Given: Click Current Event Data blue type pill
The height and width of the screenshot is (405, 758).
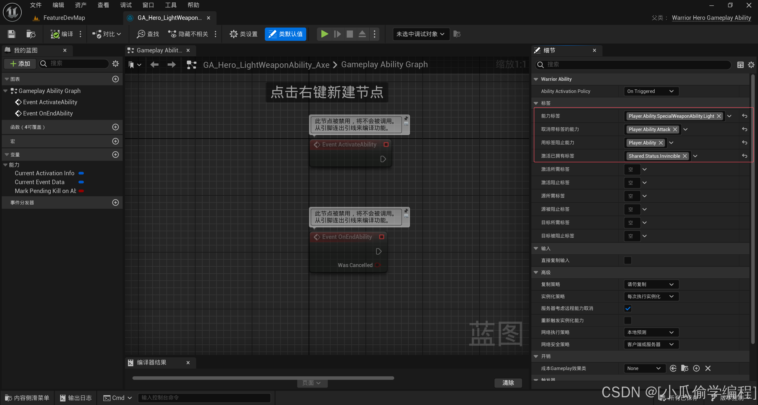Looking at the screenshot, I should click(x=81, y=182).
